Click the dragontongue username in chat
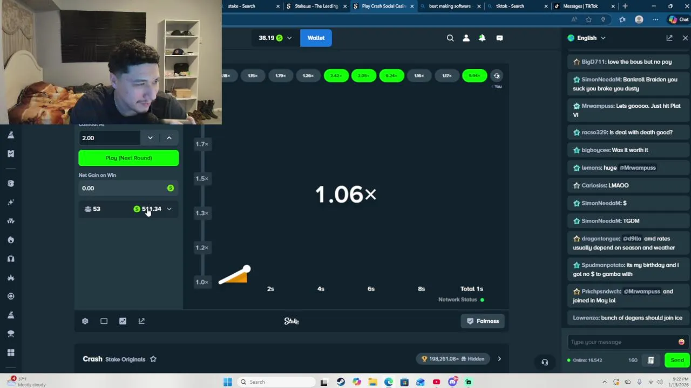 [x=600, y=239]
